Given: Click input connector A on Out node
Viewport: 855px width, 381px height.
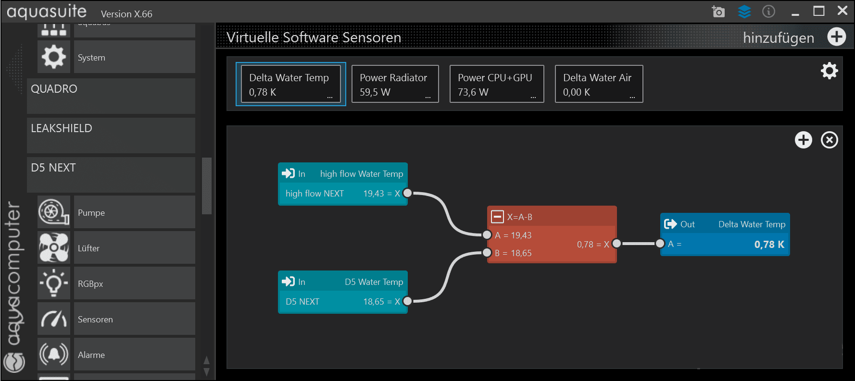Looking at the screenshot, I should tap(660, 244).
